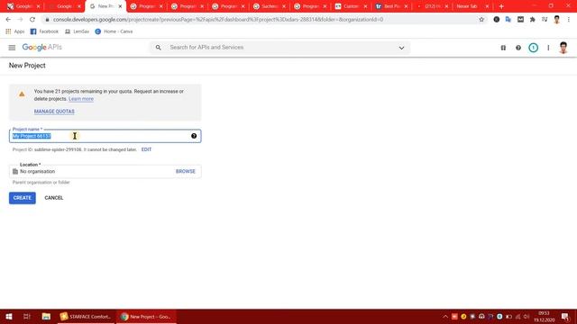Image resolution: width=577 pixels, height=324 pixels.
Task: Open the Google account avatar in header
Action: pyautogui.click(x=563, y=48)
